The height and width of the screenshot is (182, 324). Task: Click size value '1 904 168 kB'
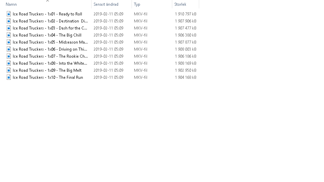[186, 77]
